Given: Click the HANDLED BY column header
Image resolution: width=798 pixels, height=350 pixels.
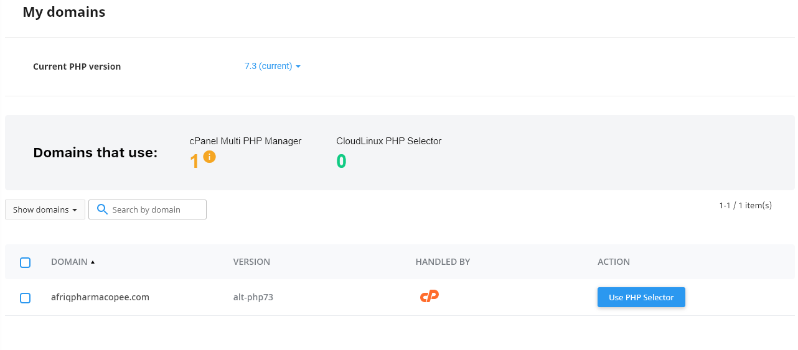Looking at the screenshot, I should tap(443, 262).
